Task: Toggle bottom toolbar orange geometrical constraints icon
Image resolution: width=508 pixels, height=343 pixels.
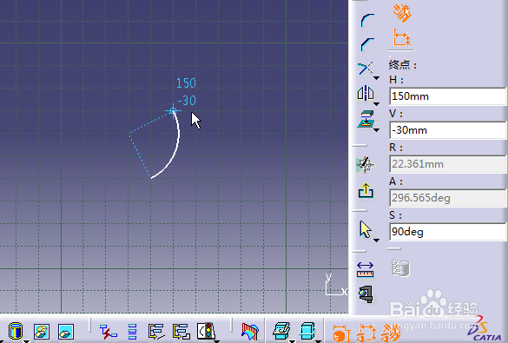Action: [x=391, y=333]
